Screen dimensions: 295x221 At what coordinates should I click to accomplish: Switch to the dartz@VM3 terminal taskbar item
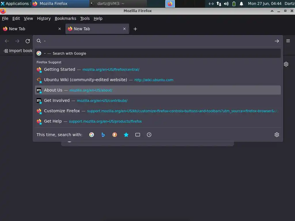coord(118,3)
